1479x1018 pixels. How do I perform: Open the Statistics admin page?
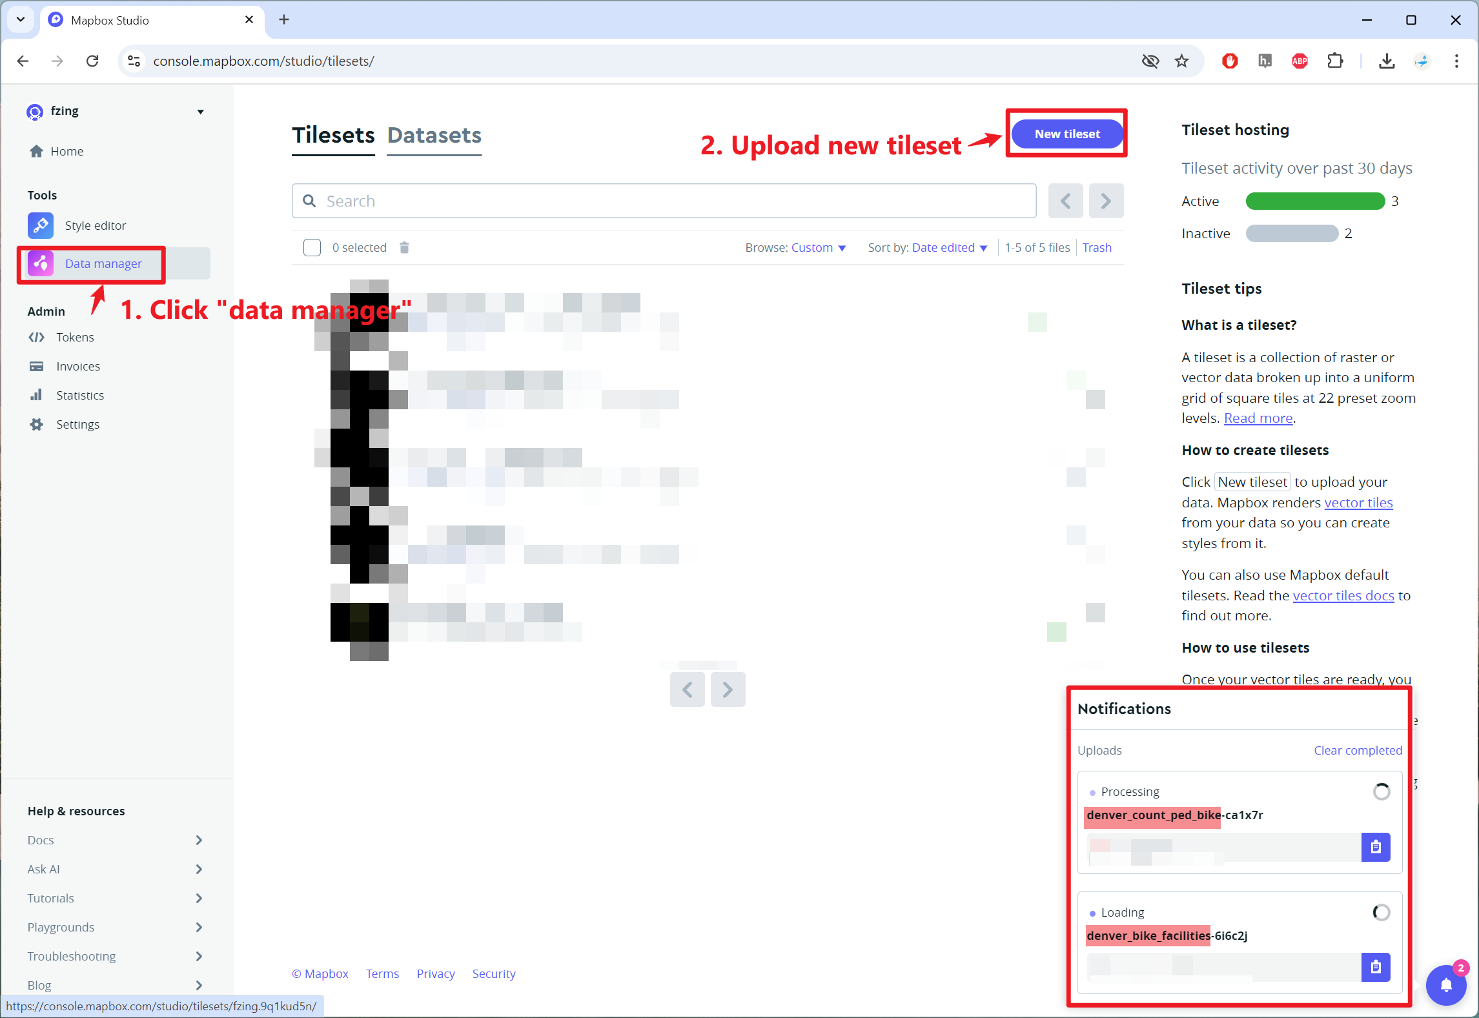click(x=66, y=395)
